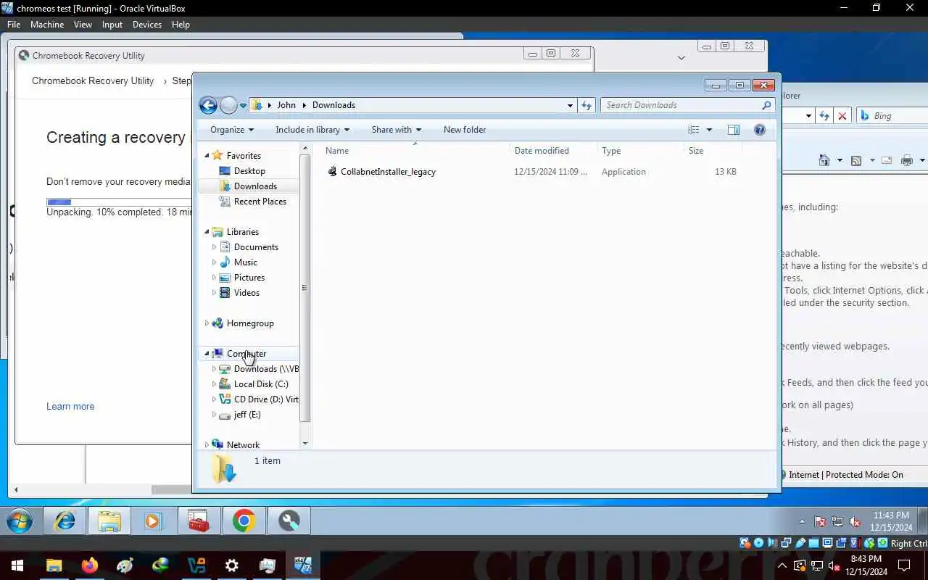Show hidden icons in guest system tray

click(802, 521)
